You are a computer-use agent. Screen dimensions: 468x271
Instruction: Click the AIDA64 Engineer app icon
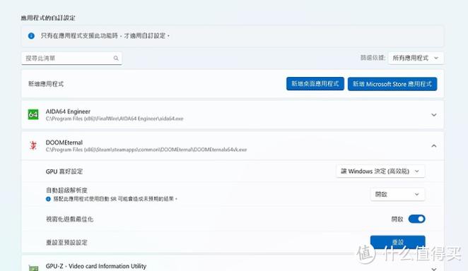tap(33, 114)
